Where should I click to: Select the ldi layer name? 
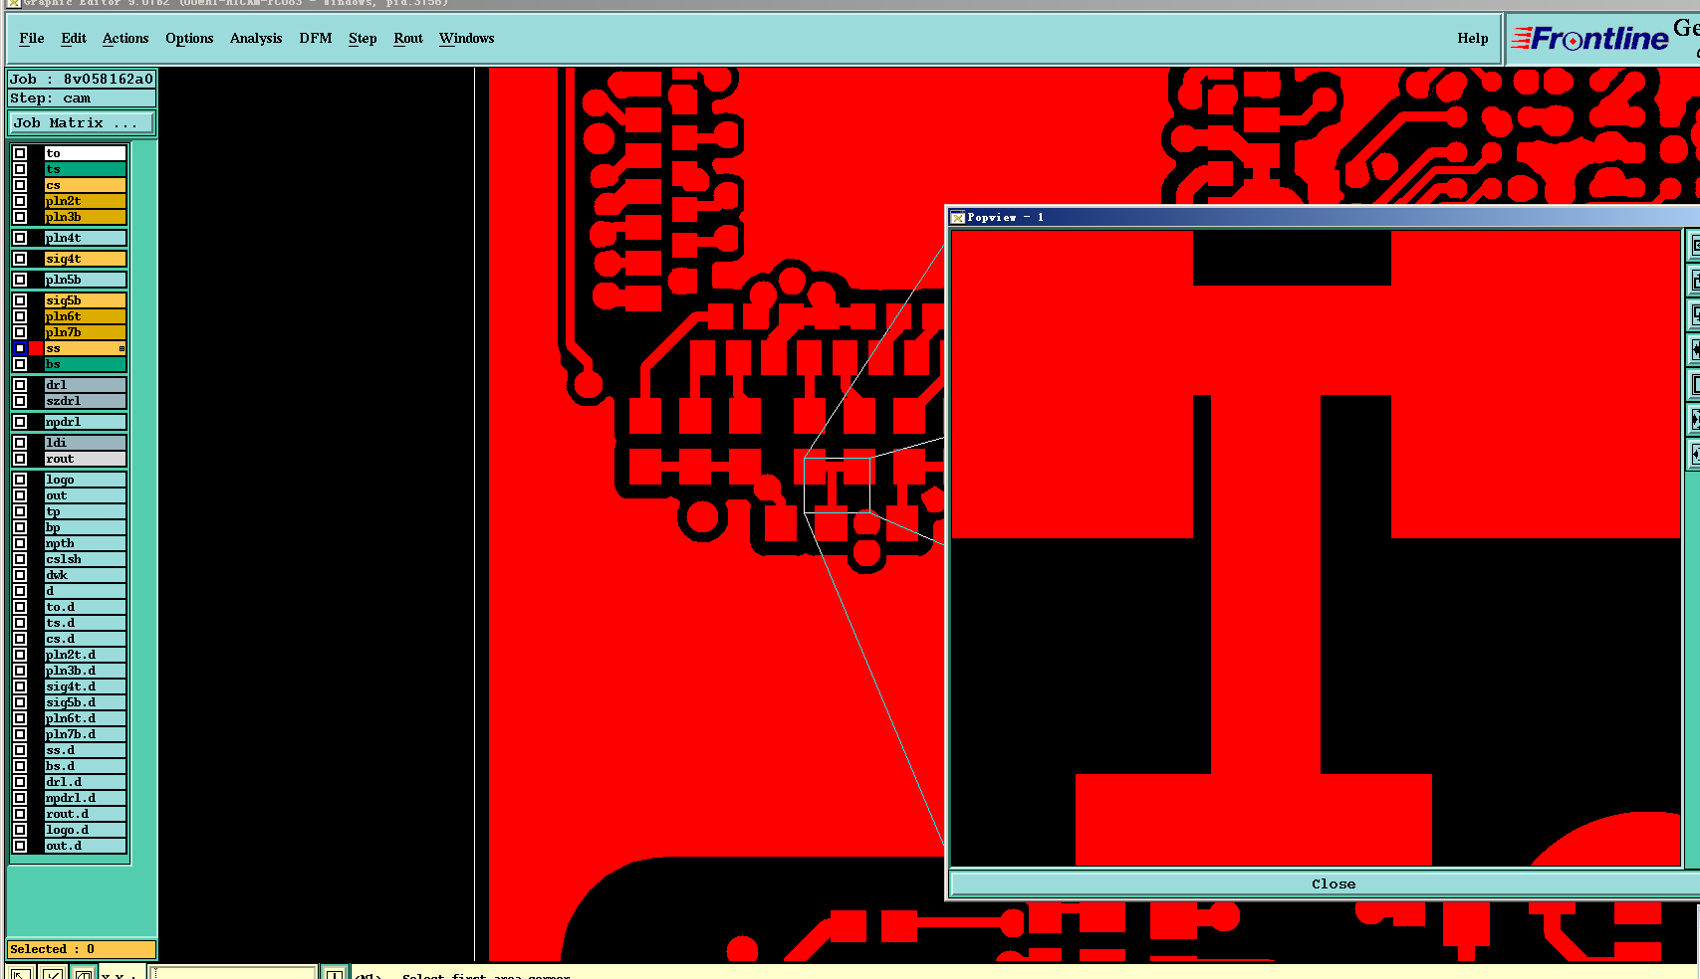86,443
